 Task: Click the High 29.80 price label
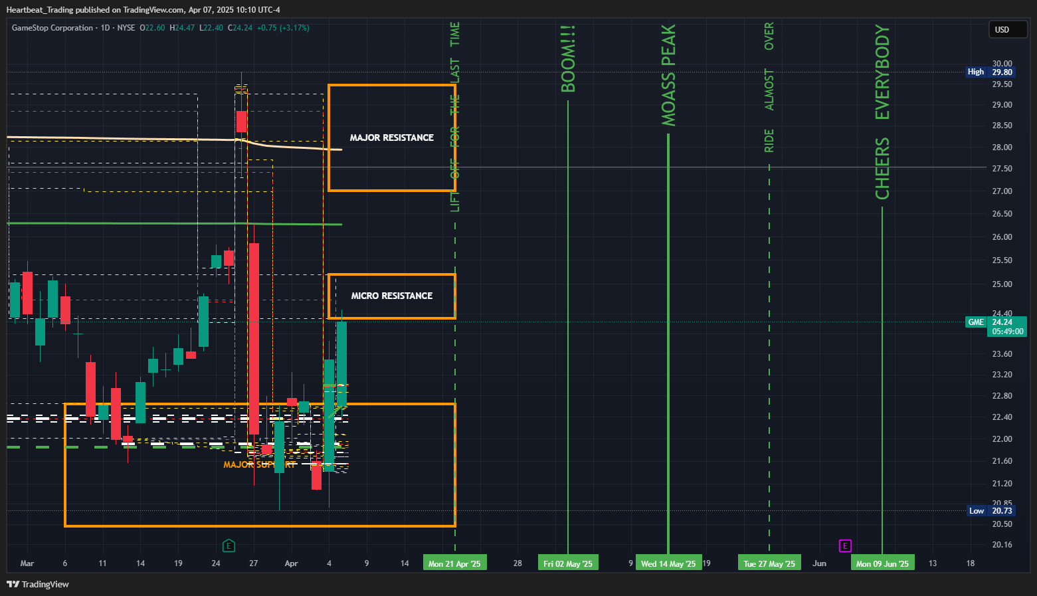pos(990,72)
